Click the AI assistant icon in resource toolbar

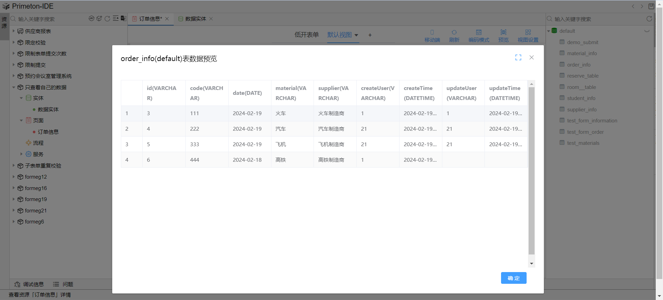click(91, 19)
